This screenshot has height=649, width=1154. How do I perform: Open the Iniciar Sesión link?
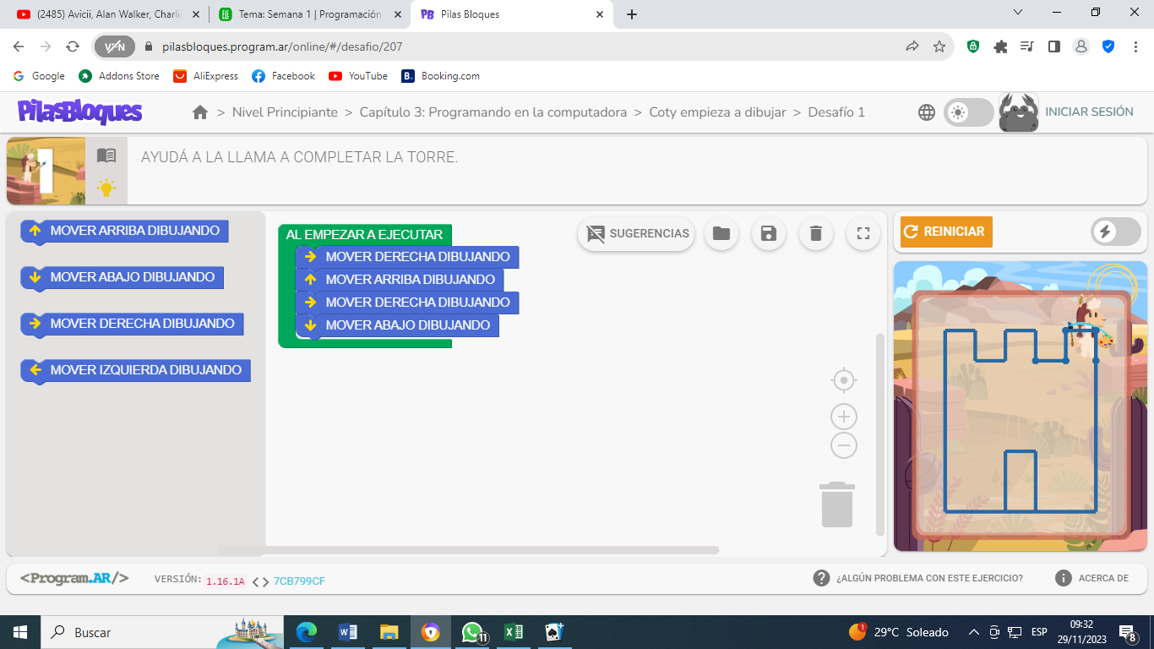click(1089, 111)
